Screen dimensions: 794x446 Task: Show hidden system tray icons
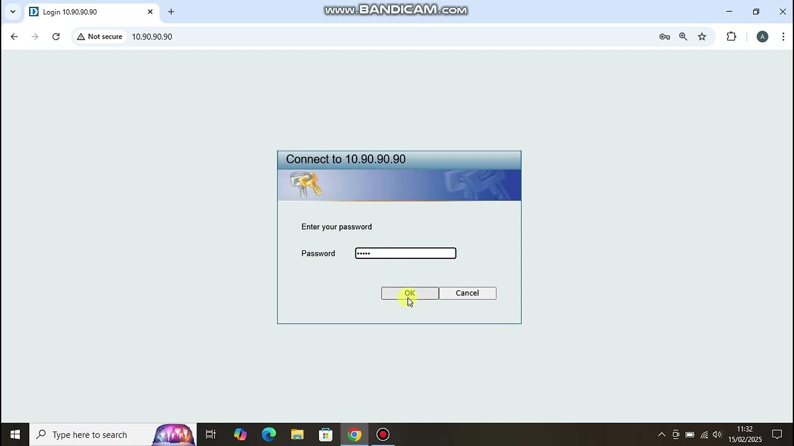coord(661,434)
